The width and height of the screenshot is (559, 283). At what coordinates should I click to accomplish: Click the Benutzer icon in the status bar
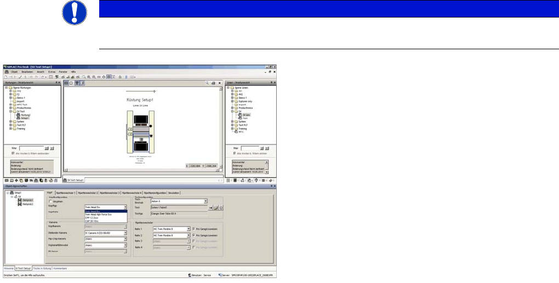pos(189,274)
